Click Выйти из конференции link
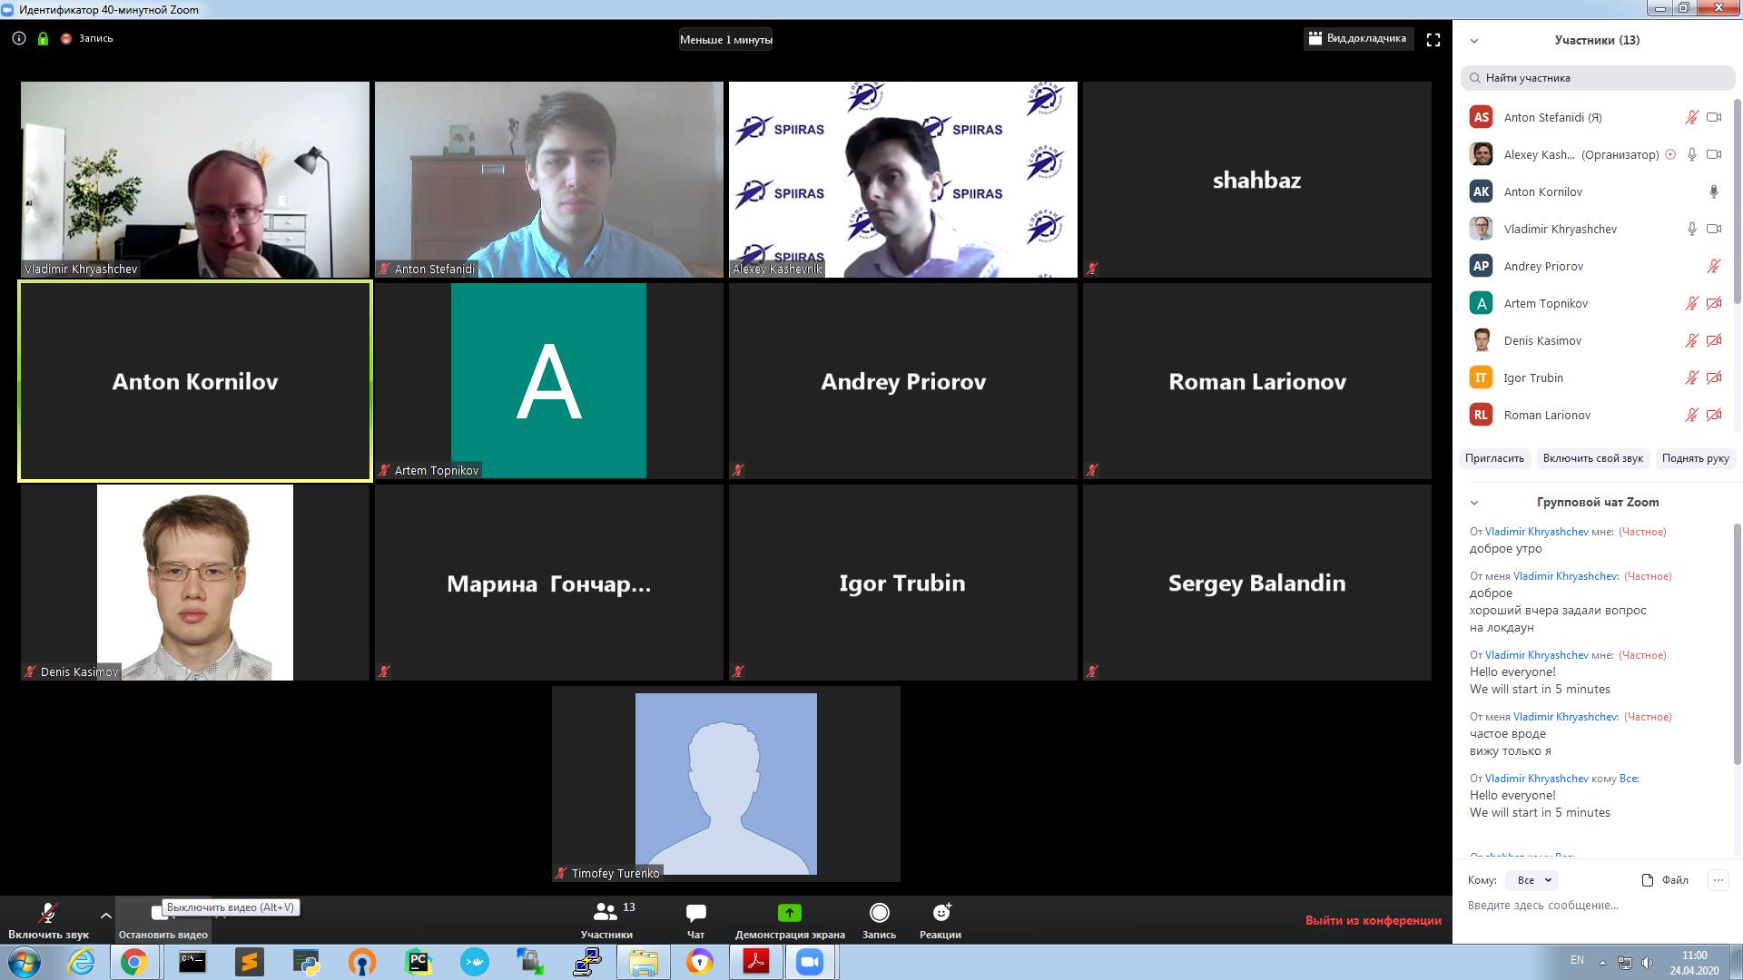 pyautogui.click(x=1374, y=920)
